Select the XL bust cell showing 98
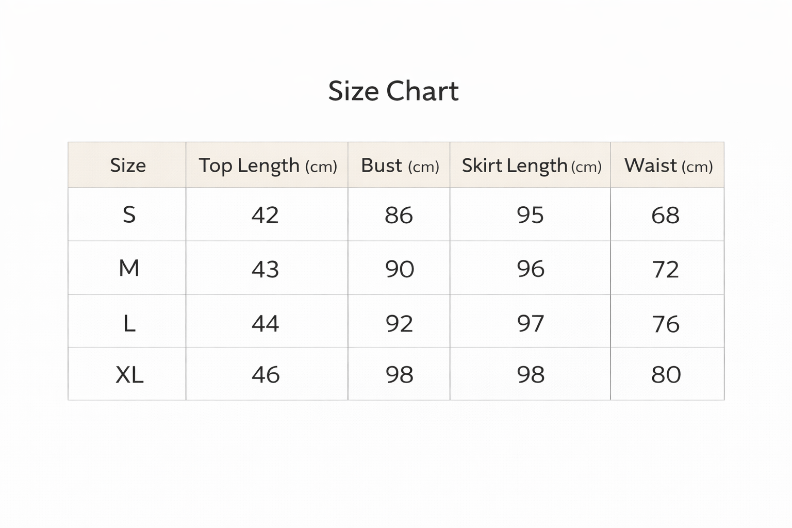792x528 pixels. coord(399,374)
